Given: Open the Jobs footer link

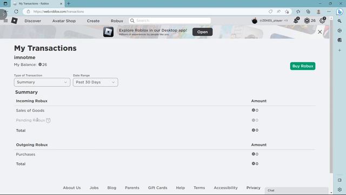Looking at the screenshot, I should pyautogui.click(x=94, y=188).
